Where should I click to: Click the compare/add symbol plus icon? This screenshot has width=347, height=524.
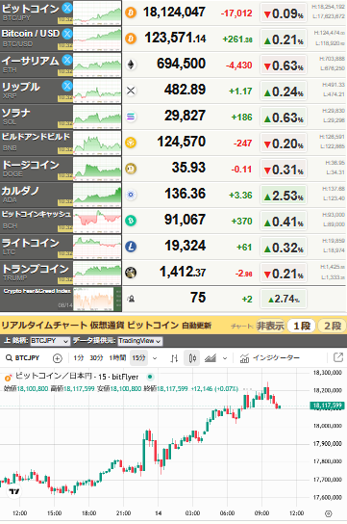(x=58, y=358)
